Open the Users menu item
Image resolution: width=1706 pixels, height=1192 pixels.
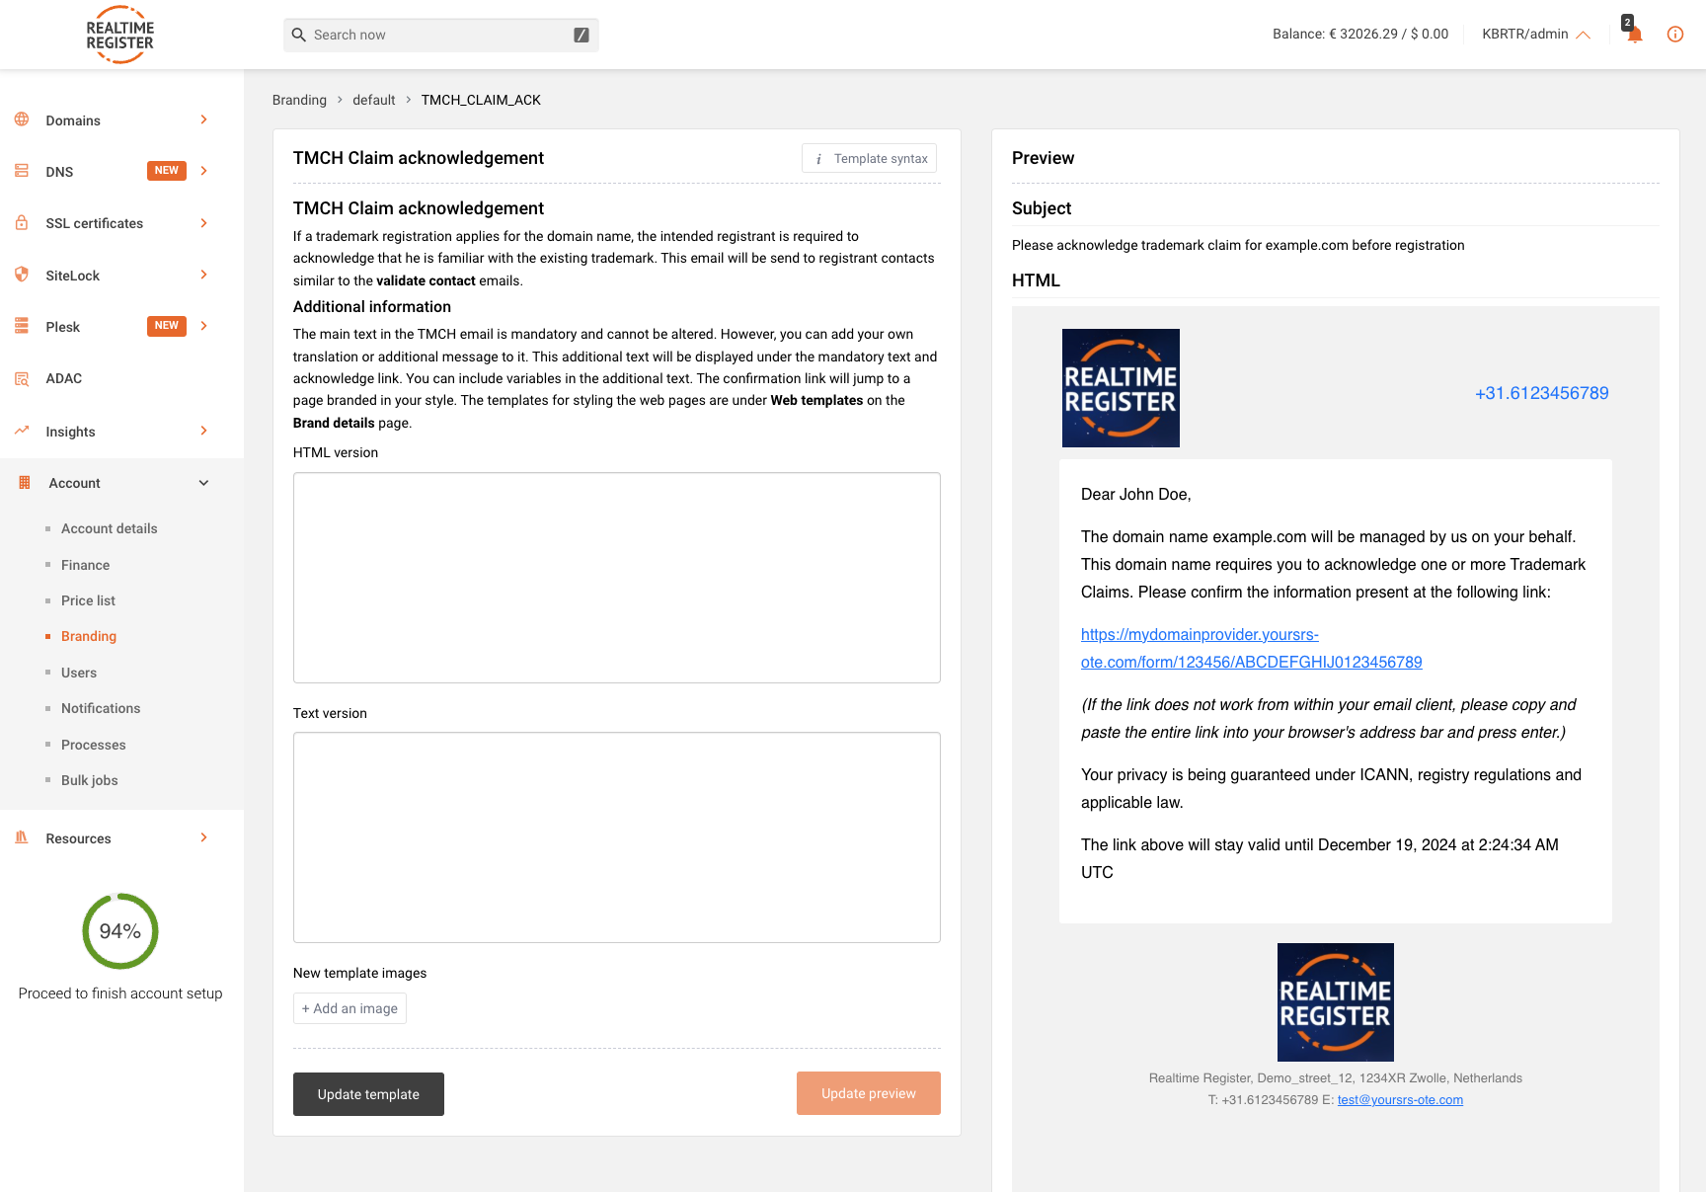click(x=79, y=673)
